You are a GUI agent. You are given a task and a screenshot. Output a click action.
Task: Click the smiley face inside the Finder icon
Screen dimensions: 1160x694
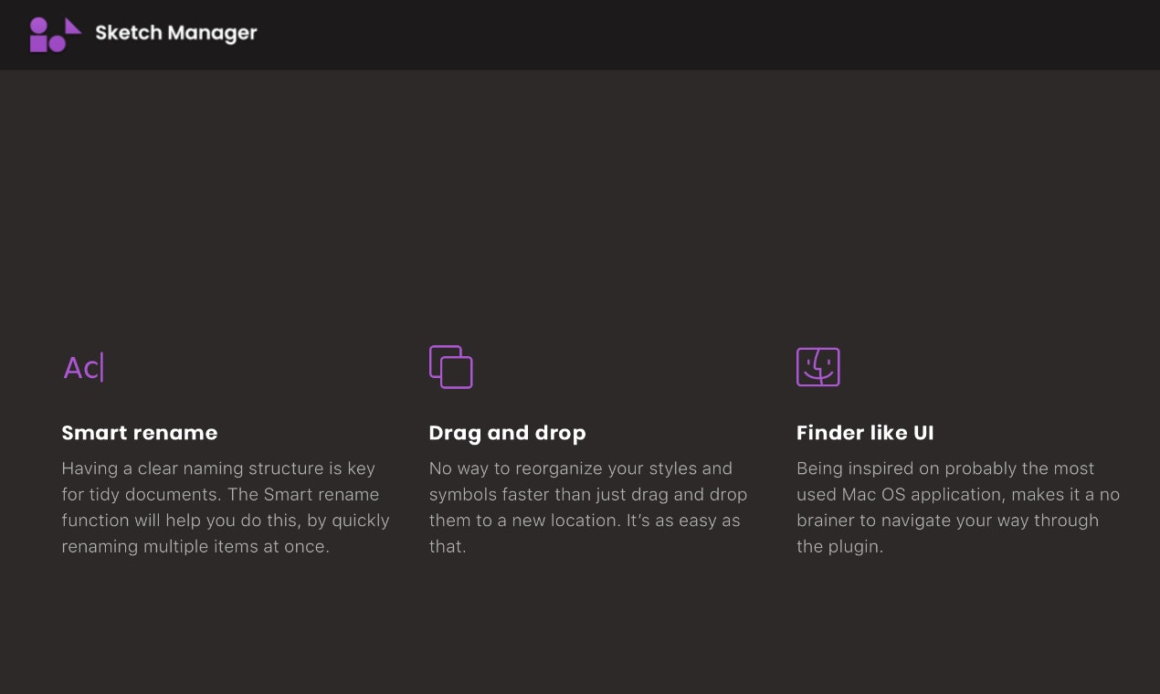[817, 368]
